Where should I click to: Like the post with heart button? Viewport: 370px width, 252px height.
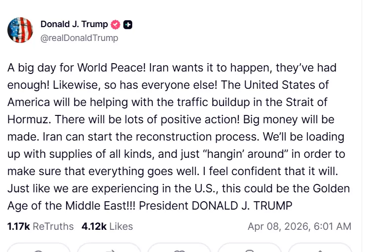click(179, 249)
